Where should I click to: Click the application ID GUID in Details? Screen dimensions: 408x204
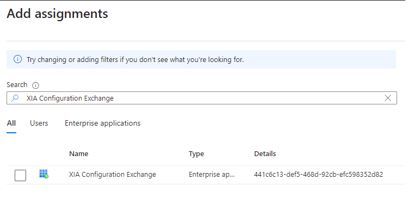pyautogui.click(x=318, y=174)
